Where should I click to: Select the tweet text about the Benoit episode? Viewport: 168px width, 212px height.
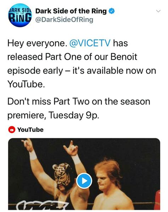coord(82,64)
